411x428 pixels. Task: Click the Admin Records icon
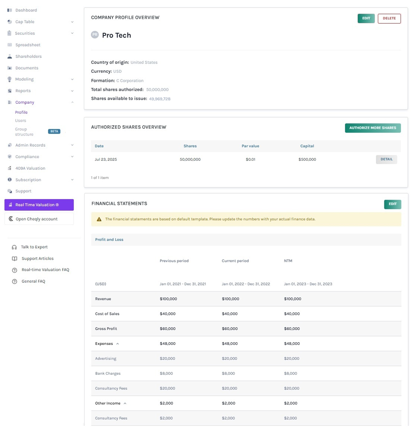tap(10, 145)
